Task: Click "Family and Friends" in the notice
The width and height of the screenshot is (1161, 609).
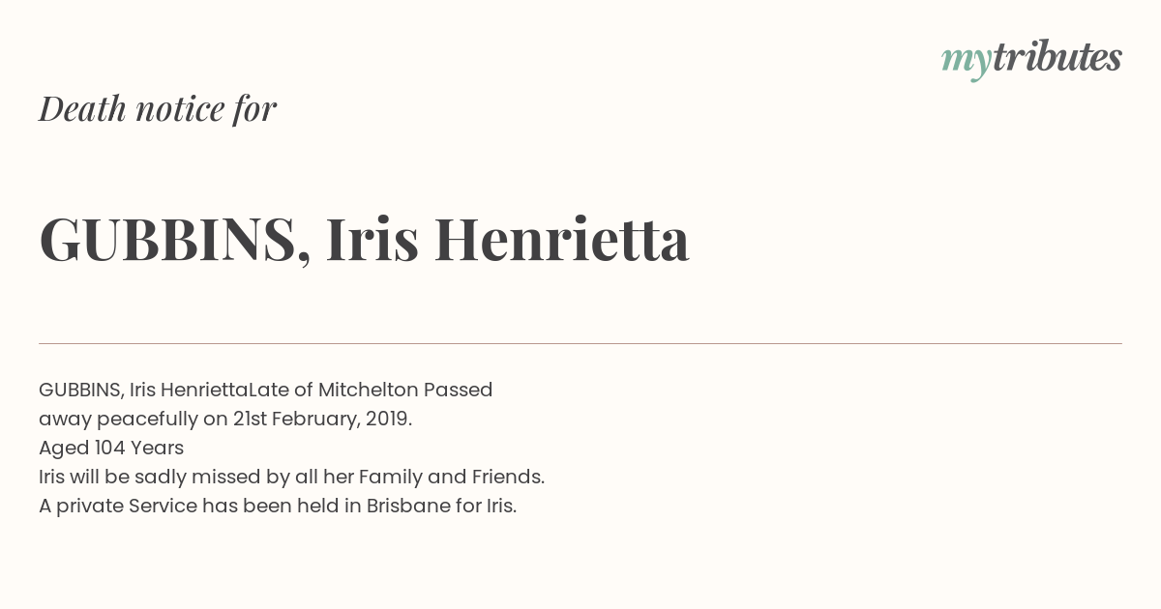Action: [x=451, y=477]
